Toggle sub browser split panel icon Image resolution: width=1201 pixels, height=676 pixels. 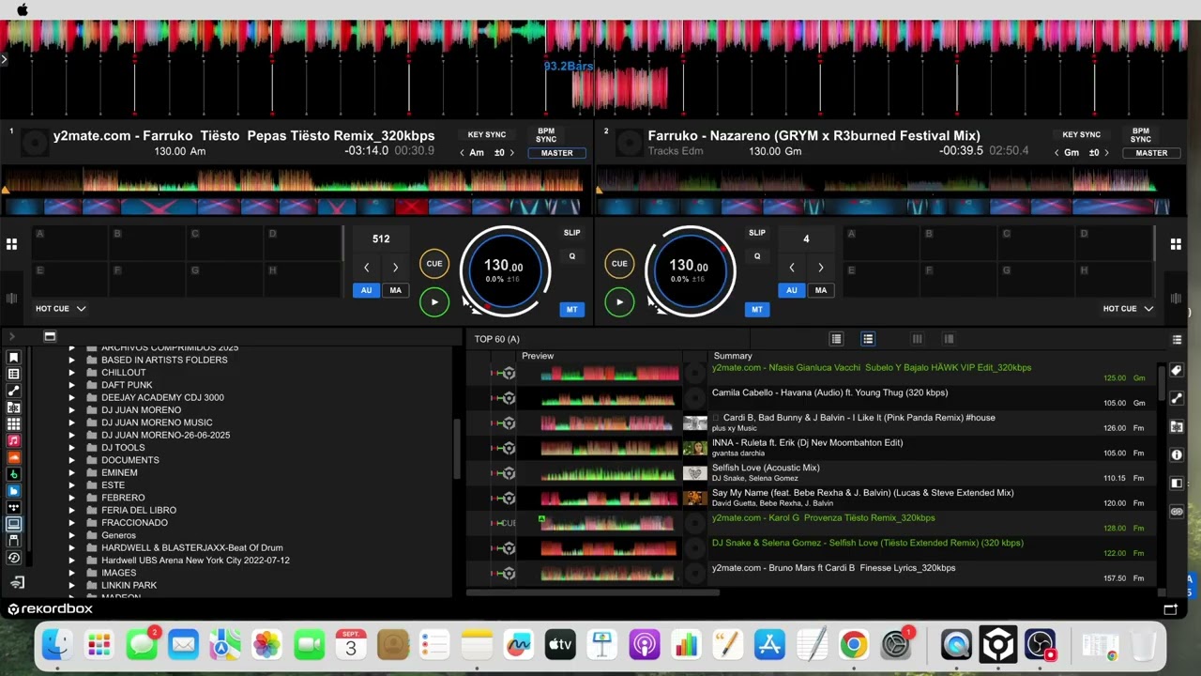1177,484
